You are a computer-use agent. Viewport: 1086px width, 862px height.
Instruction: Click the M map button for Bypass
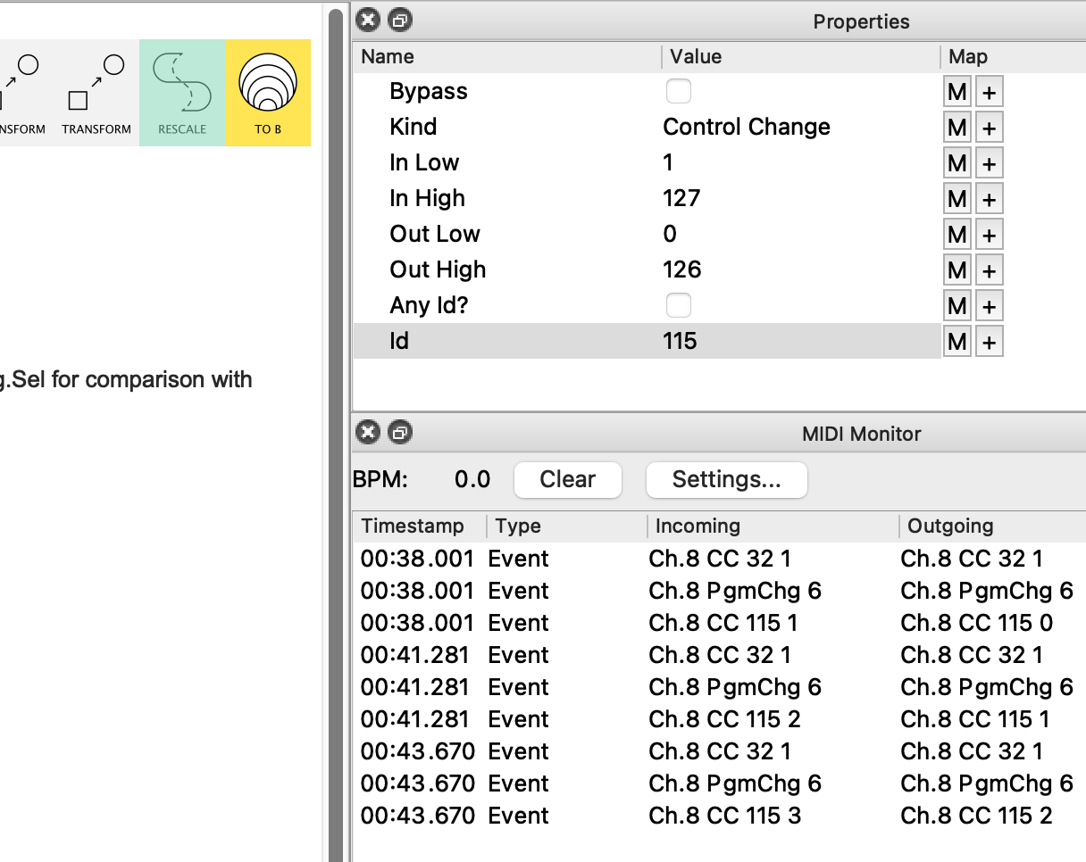(957, 92)
